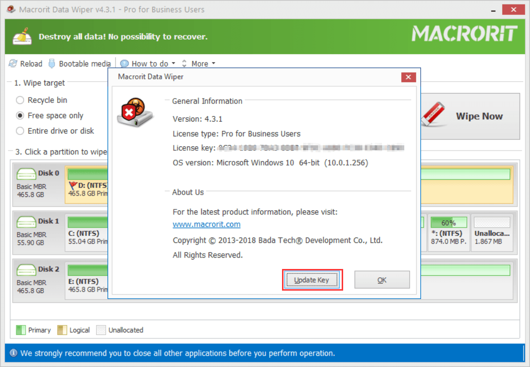This screenshot has height=367, width=530.
Task: Select the Disk 1 drive icon
Action: (x=26, y=222)
